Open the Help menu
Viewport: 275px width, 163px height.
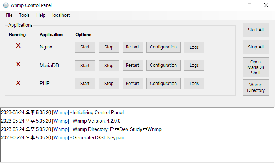(x=41, y=15)
